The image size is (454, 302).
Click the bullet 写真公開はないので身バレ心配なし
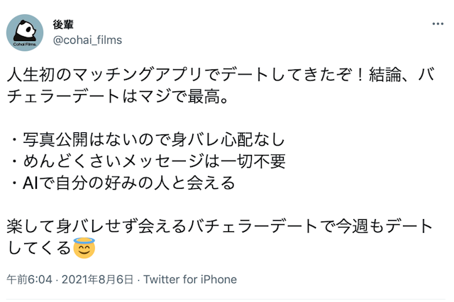pos(150,139)
